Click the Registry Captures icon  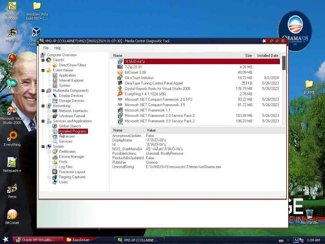[55, 177]
